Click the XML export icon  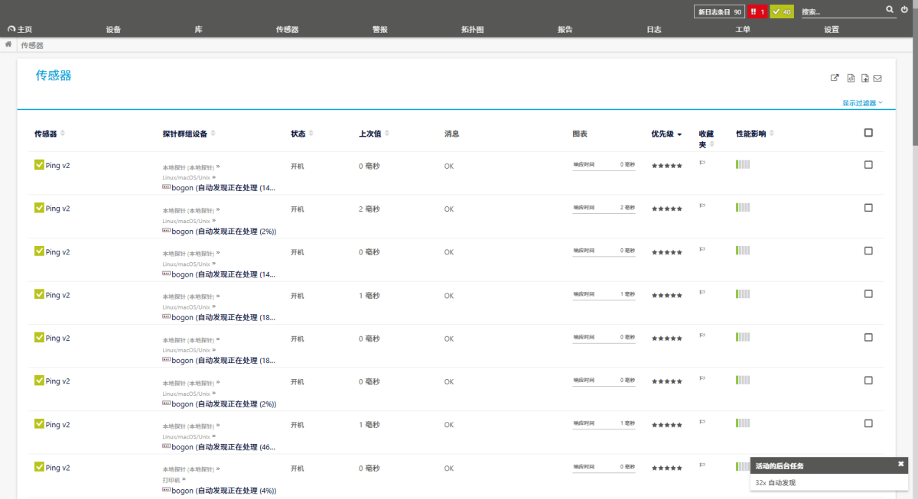850,77
